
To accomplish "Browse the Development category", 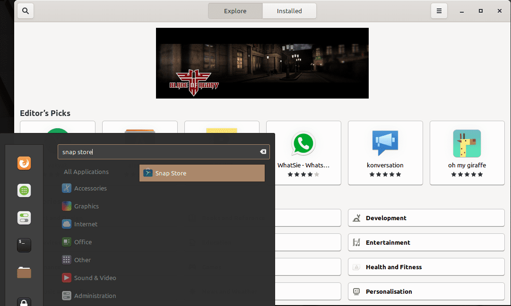I will [426, 218].
